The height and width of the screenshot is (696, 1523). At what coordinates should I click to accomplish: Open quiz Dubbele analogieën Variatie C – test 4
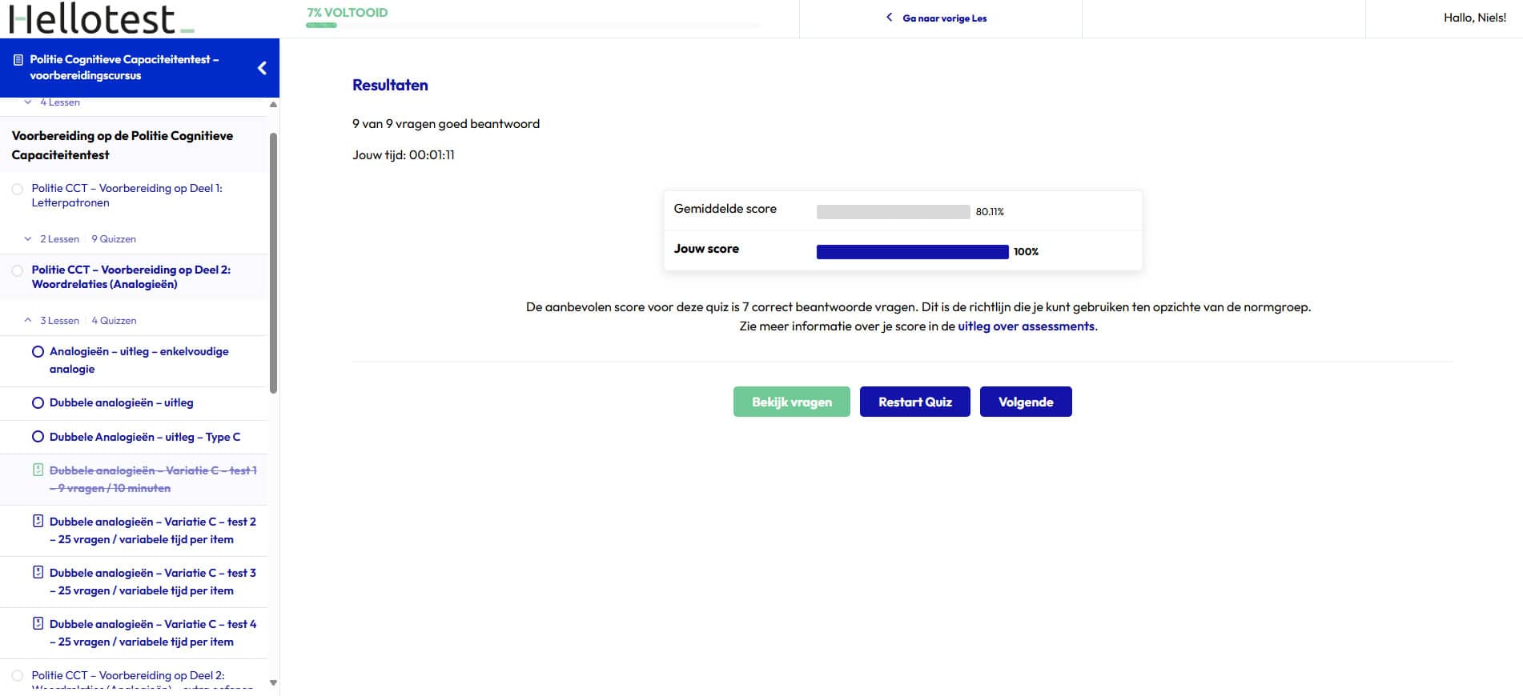153,633
